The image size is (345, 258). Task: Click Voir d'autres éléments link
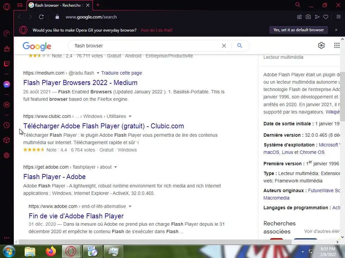pos(322,231)
